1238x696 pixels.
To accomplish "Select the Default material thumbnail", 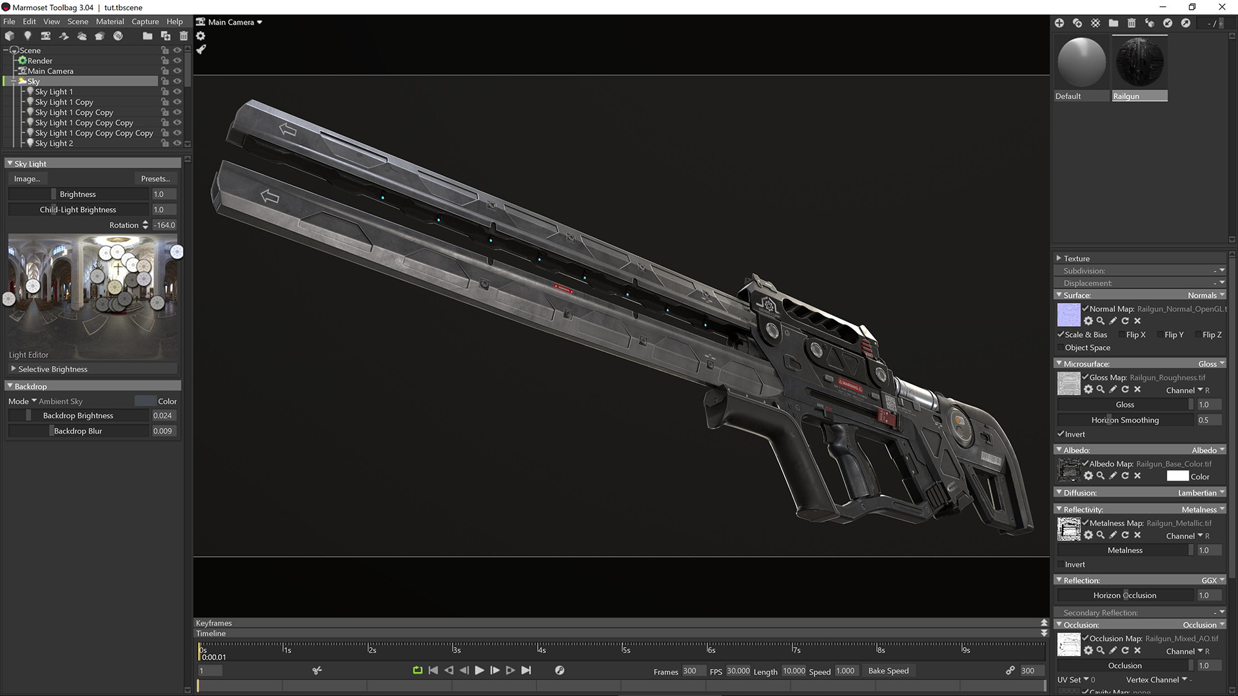I will tap(1081, 68).
